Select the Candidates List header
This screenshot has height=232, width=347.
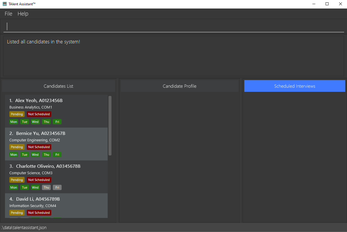[x=58, y=86]
